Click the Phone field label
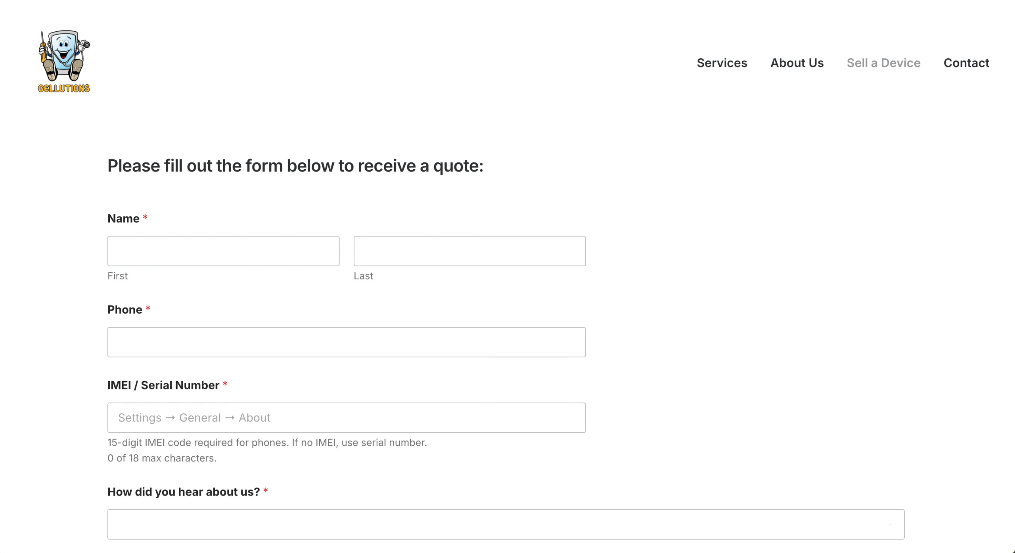This screenshot has height=553, width=1015. [x=124, y=310]
